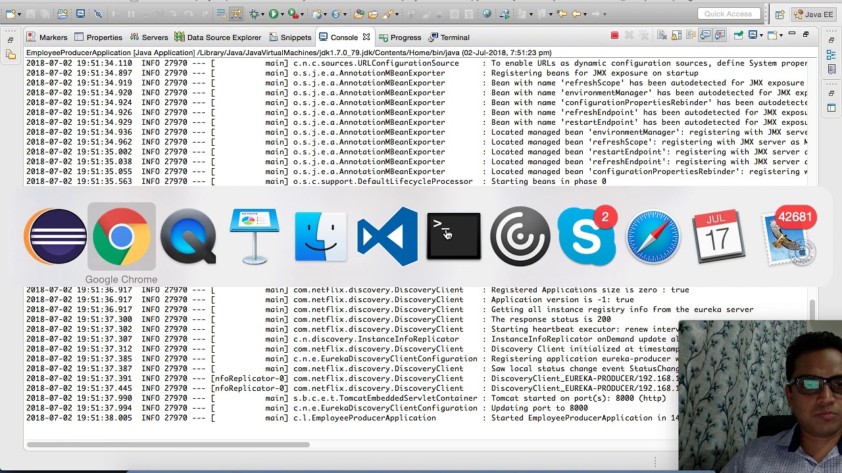This screenshot has height=473, width=842.
Task: Select Visual Studio Code in the app switcher
Action: pyautogui.click(x=387, y=236)
